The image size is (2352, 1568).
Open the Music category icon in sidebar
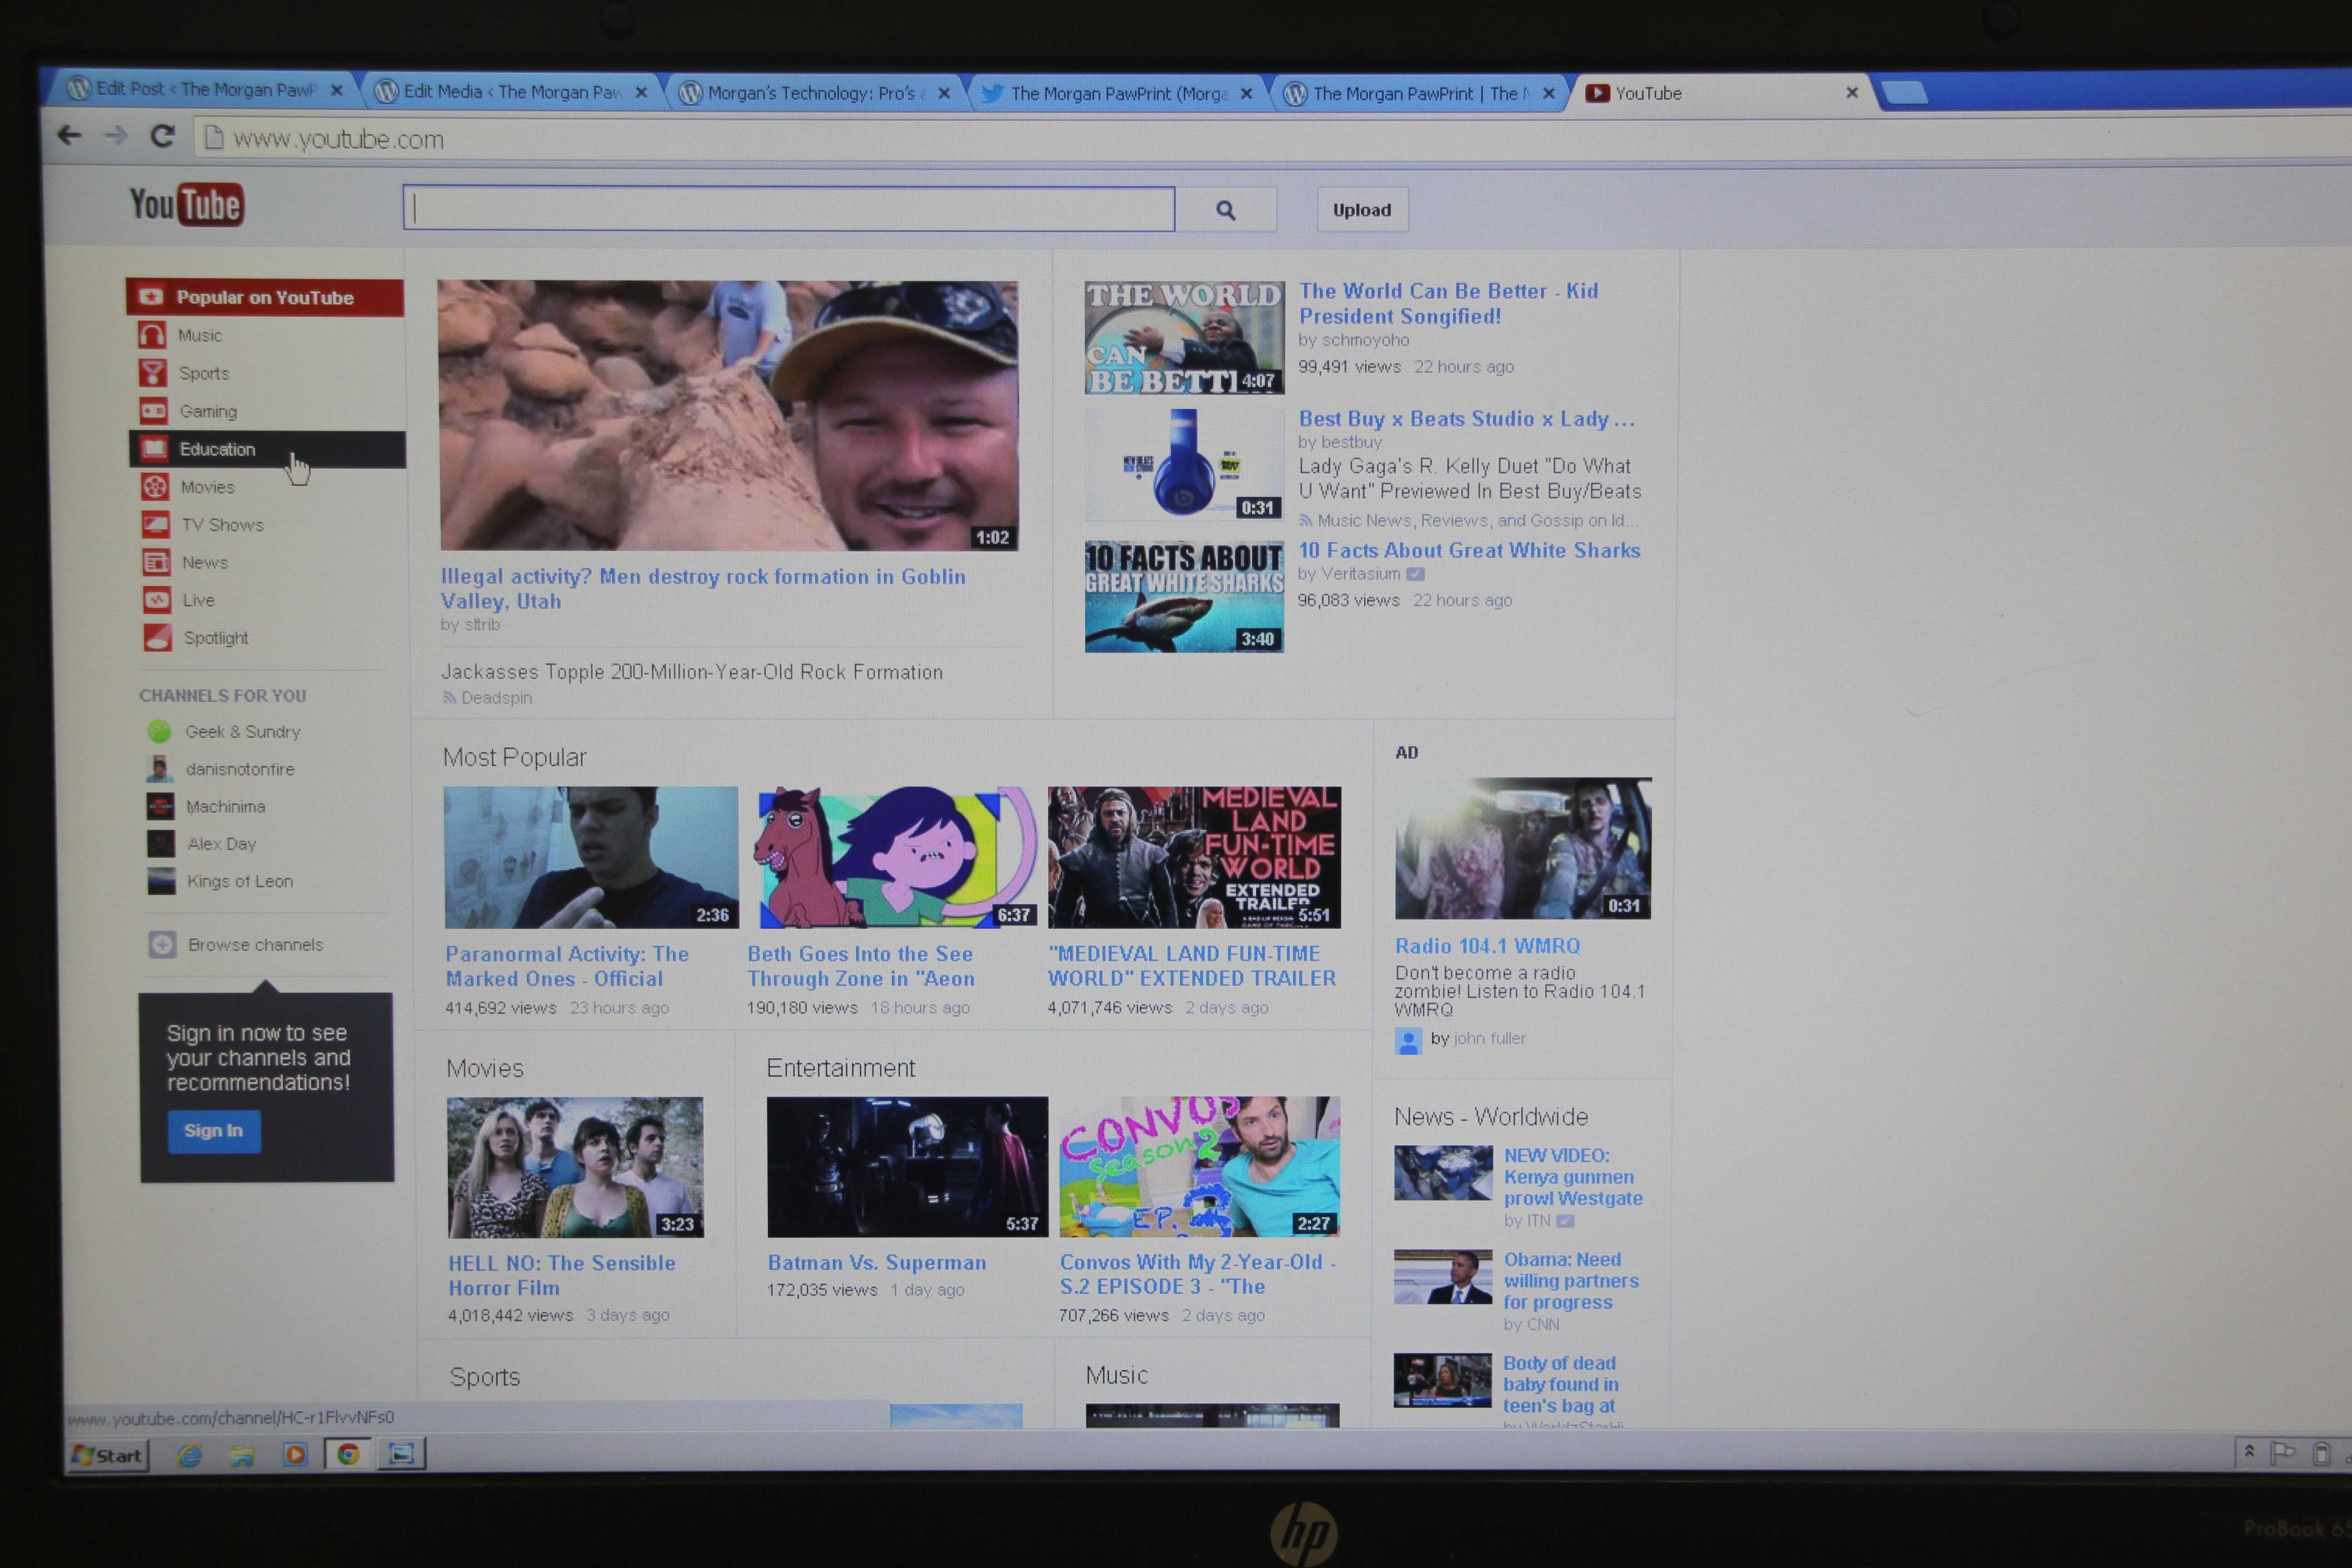tap(152, 334)
